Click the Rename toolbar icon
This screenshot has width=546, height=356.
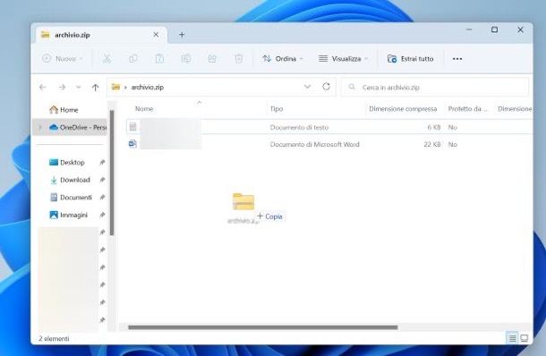click(x=186, y=58)
